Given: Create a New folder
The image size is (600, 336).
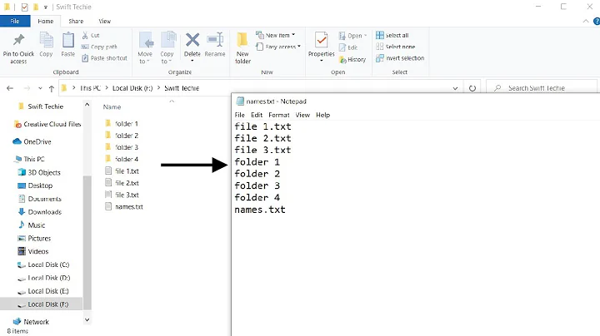Looking at the screenshot, I should pyautogui.click(x=242, y=48).
